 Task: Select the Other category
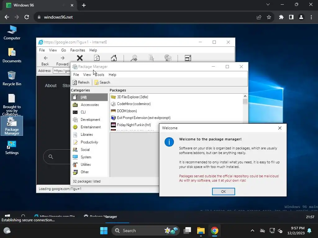89,172
